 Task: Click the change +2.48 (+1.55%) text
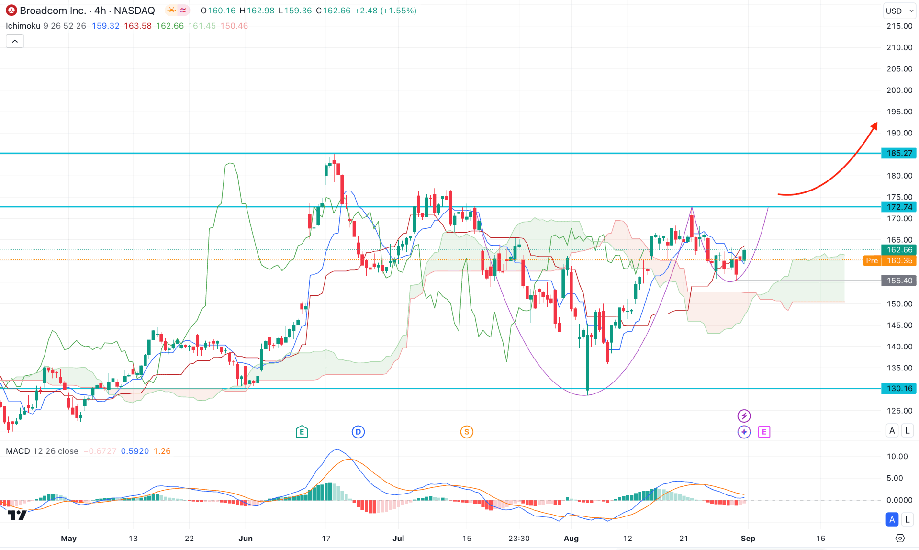click(385, 11)
